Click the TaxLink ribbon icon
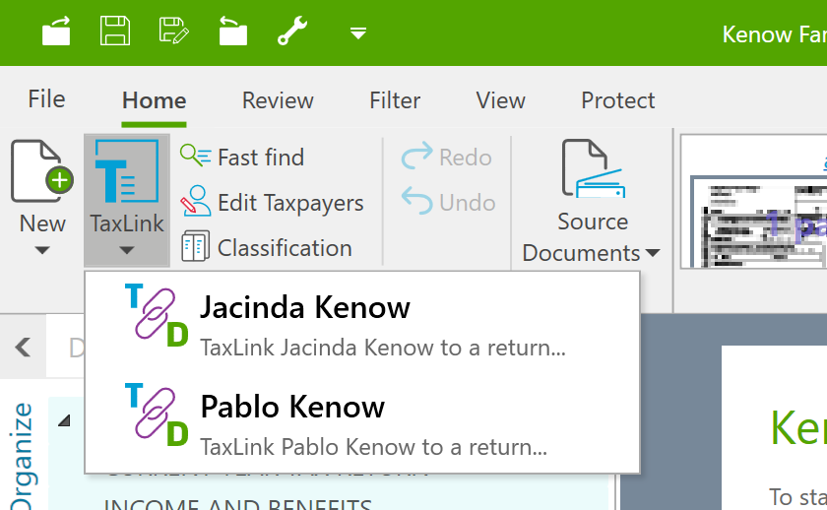 (127, 171)
